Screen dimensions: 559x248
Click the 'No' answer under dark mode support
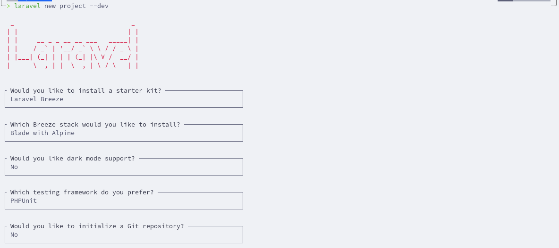(14, 167)
